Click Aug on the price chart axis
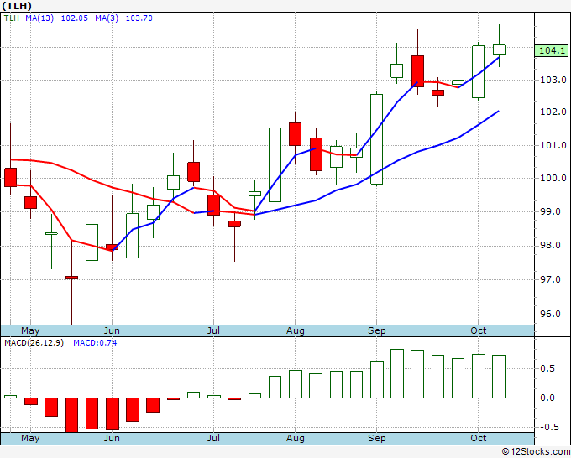This screenshot has height=458, width=571. [x=295, y=330]
